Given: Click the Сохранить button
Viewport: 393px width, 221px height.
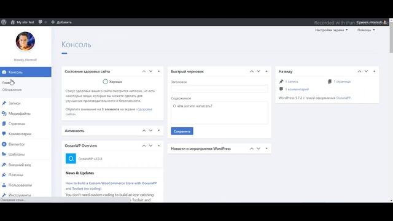Looking at the screenshot, I should pyautogui.click(x=182, y=131).
